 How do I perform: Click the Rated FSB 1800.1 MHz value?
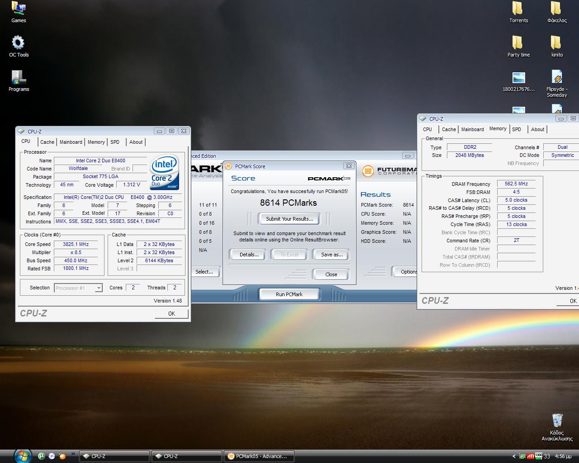[x=76, y=268]
